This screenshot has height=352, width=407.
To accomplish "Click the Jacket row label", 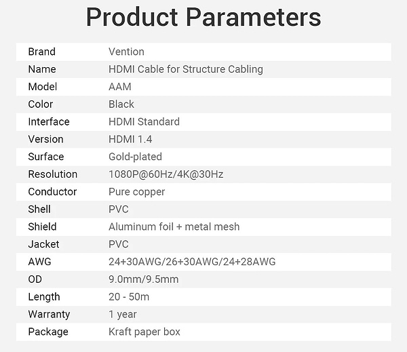I will [43, 244].
